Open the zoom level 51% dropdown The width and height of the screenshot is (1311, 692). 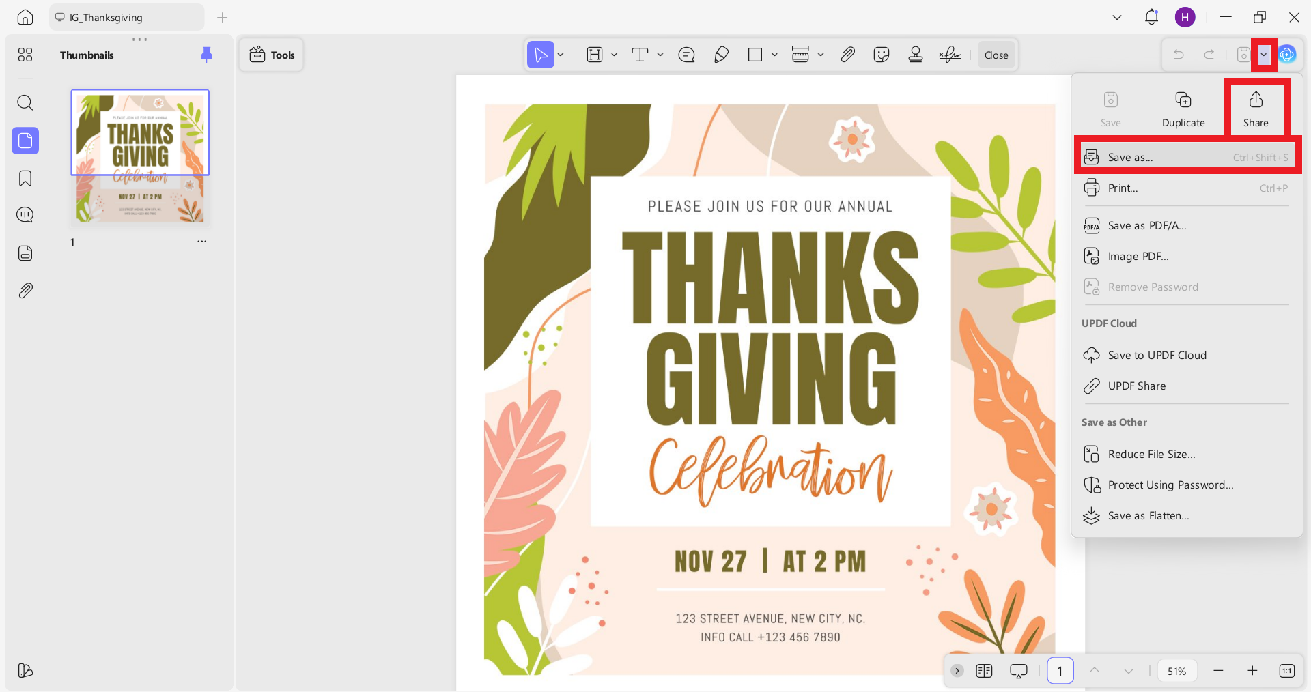(x=1176, y=671)
